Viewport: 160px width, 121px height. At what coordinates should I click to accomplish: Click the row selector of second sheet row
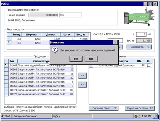point(9,43)
